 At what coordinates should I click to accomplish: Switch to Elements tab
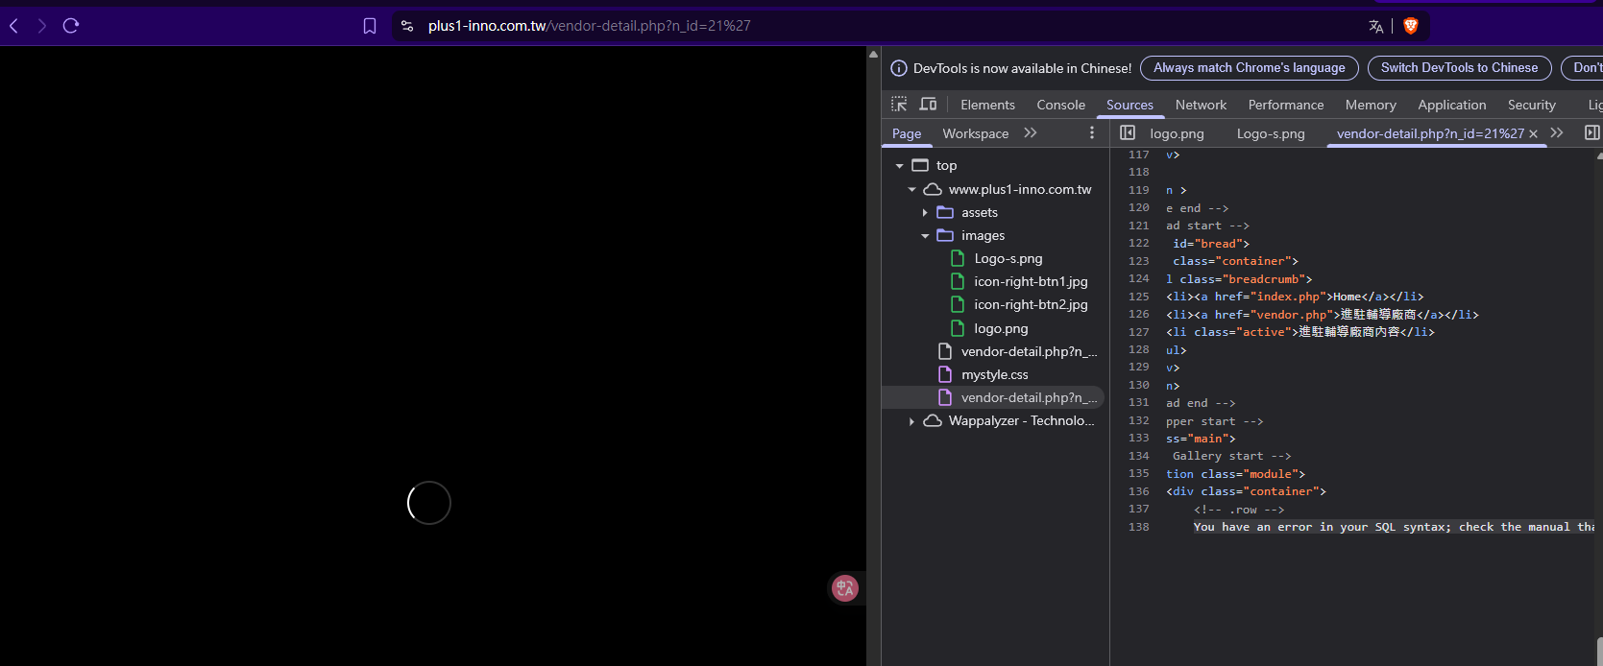coord(987,105)
